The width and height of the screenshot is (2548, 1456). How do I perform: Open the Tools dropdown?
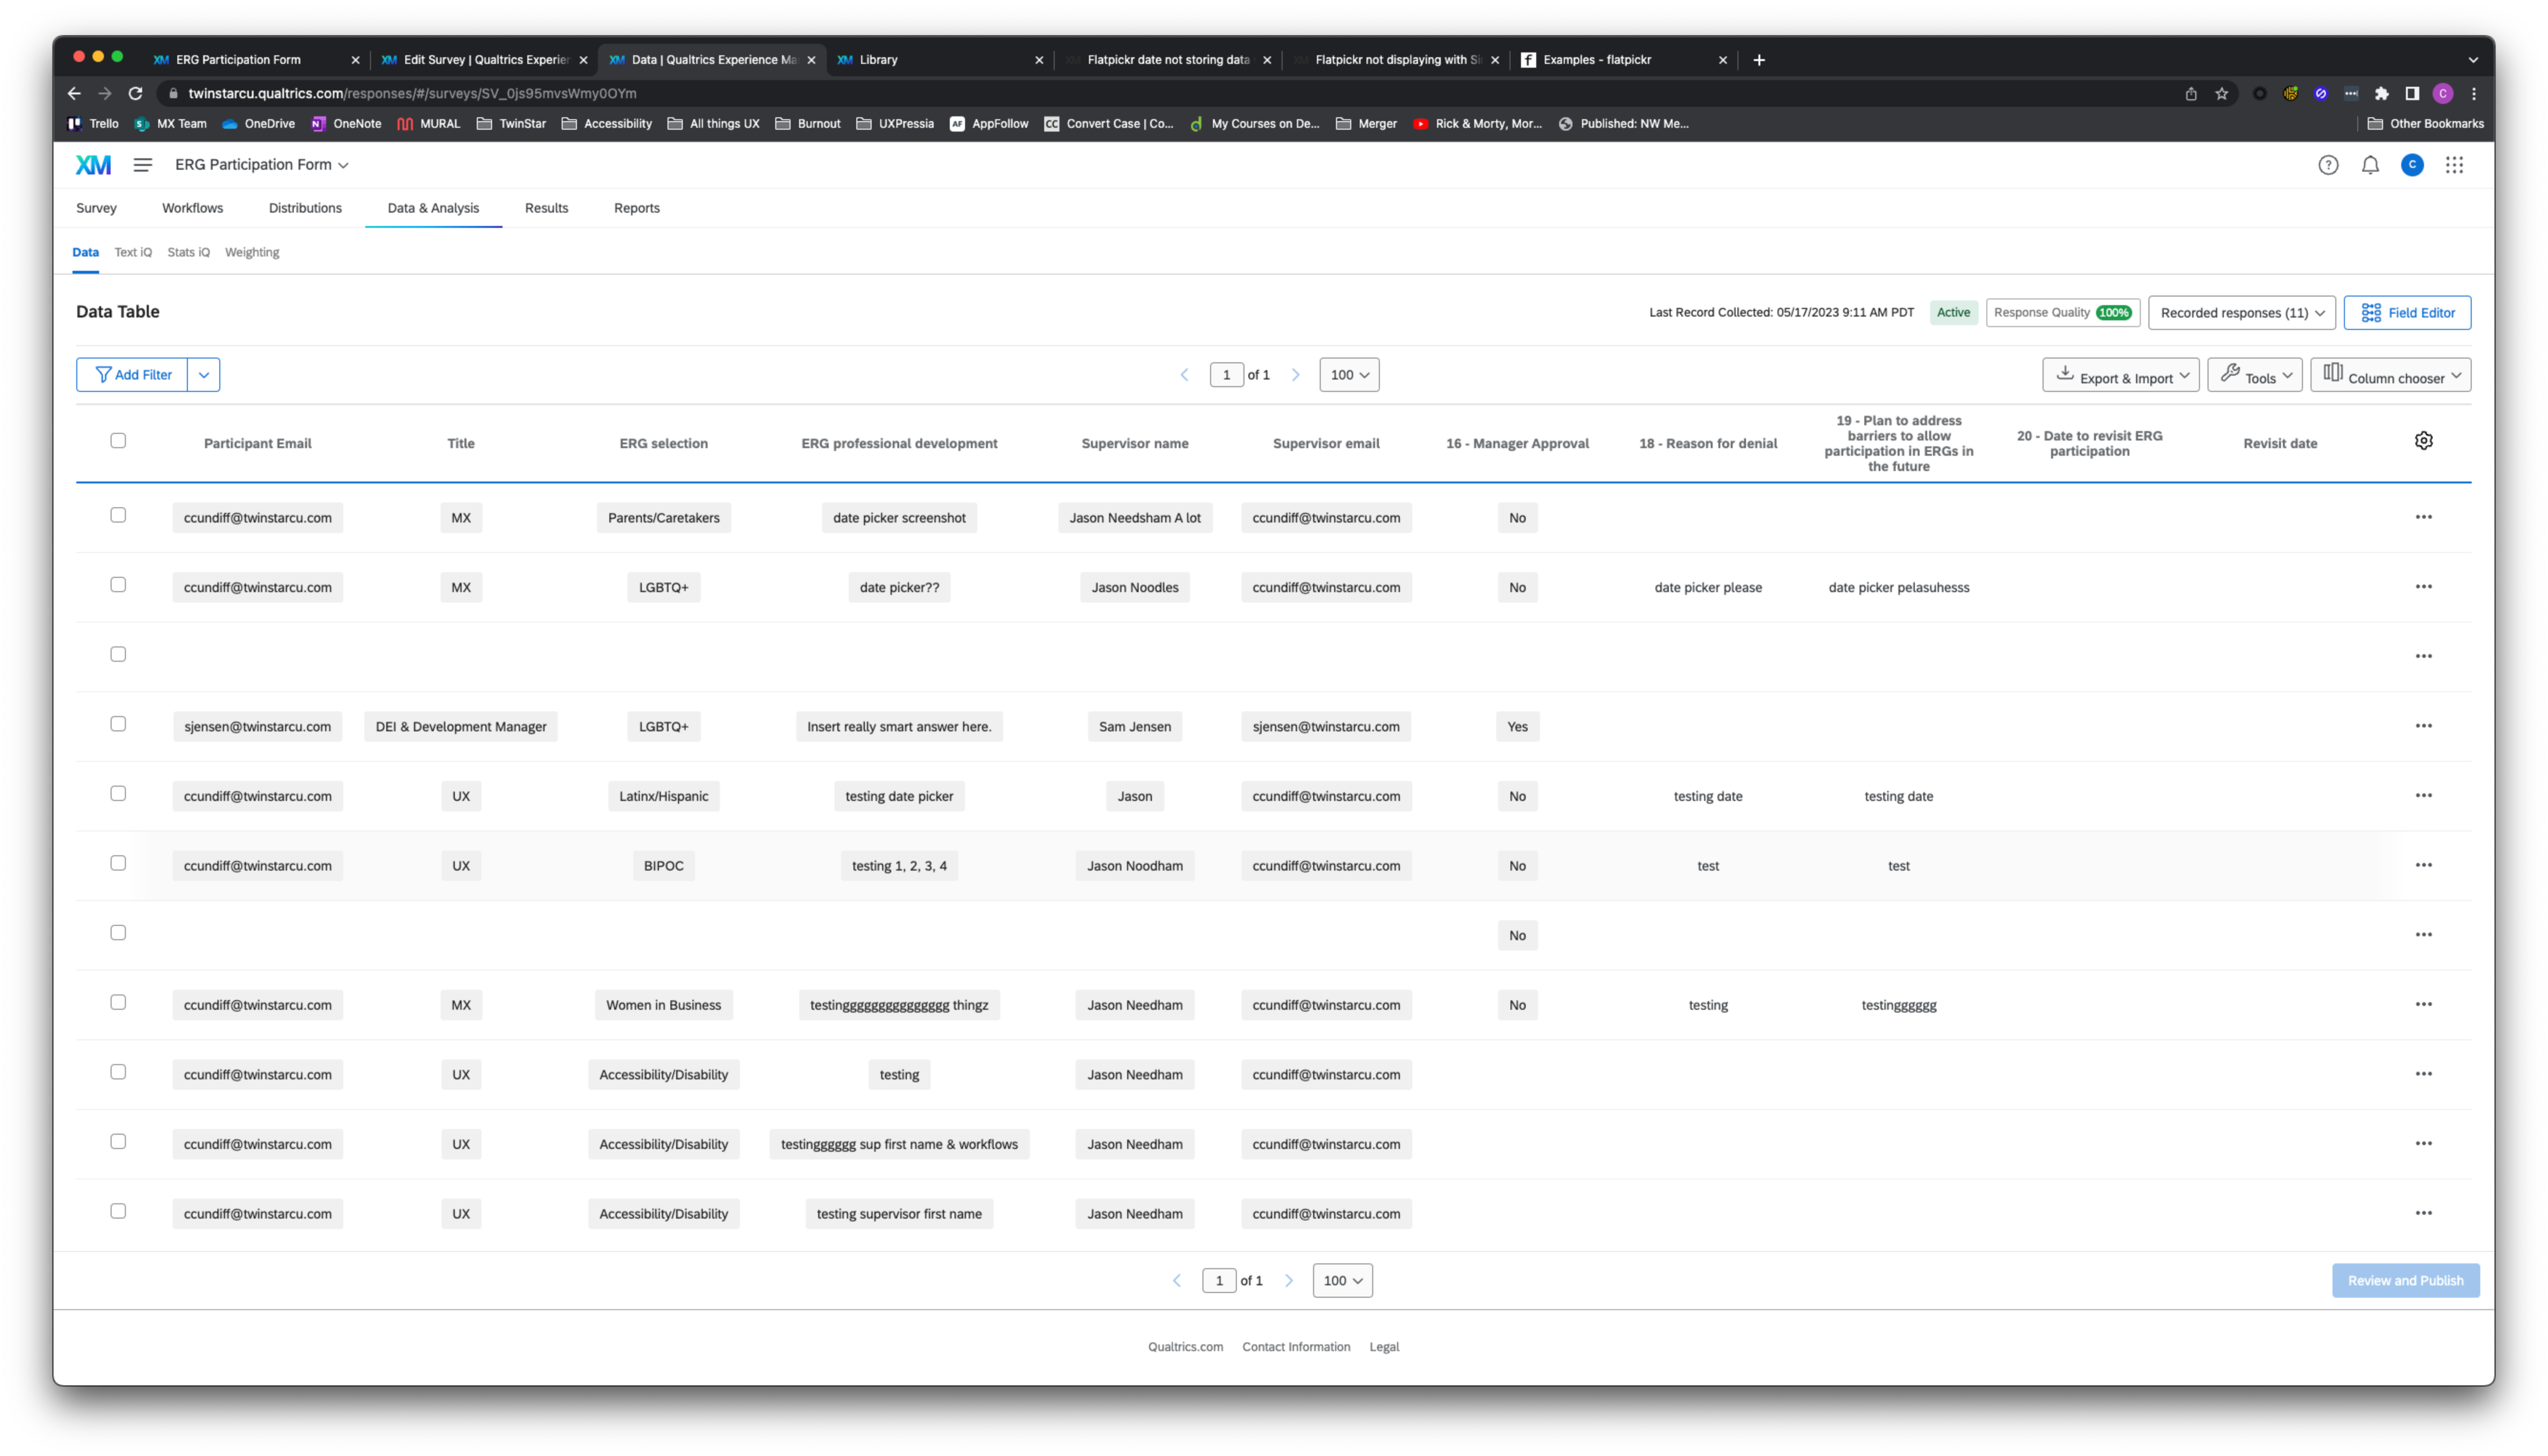tap(2255, 375)
